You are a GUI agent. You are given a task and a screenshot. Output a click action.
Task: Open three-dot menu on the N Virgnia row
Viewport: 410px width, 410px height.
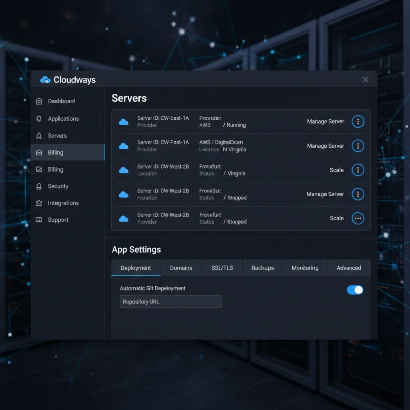(x=358, y=146)
